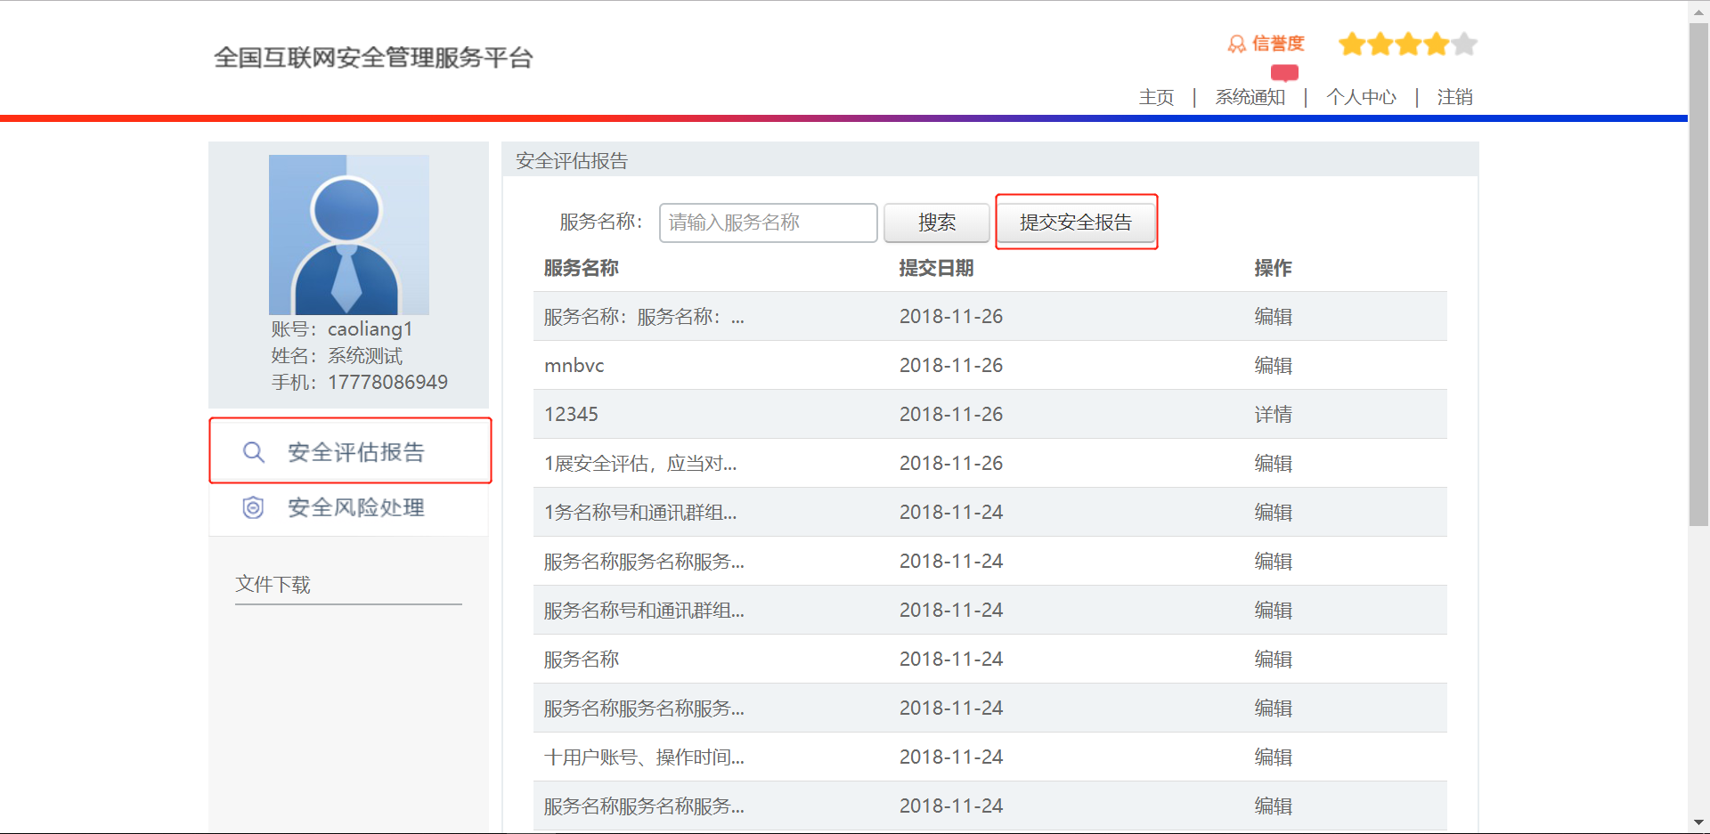Click the user avatar image

click(x=349, y=235)
